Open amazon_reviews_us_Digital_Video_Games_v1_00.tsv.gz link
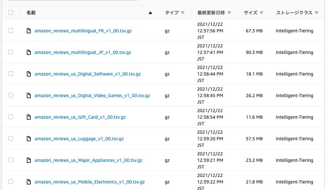325x190 pixels. pos(92,95)
